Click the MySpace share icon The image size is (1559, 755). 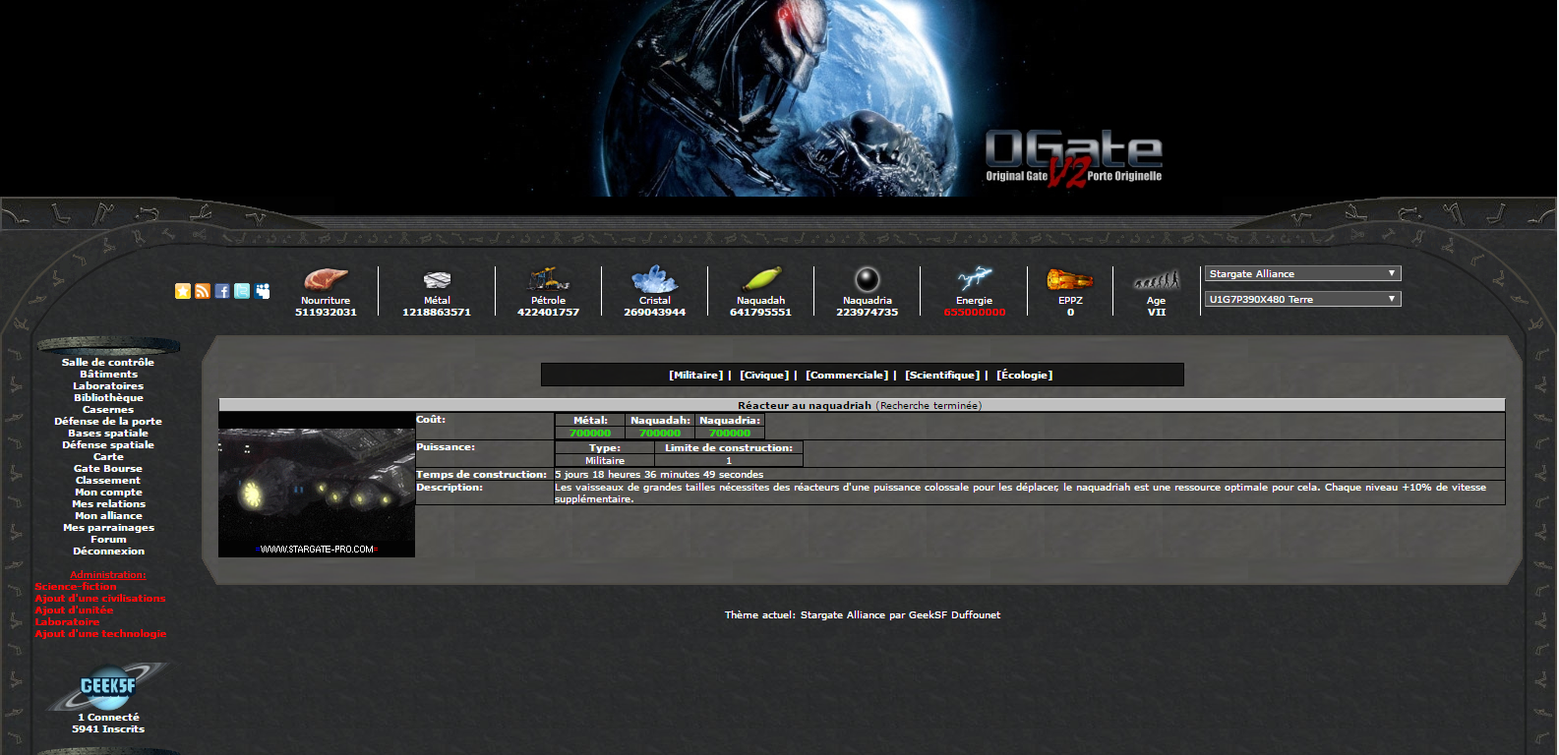click(x=263, y=291)
